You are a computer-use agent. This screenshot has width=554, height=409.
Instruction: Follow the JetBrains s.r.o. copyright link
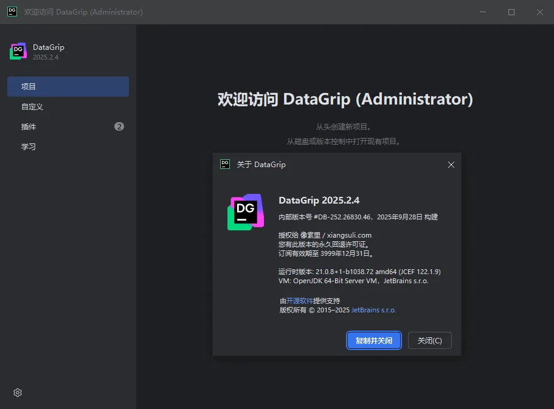click(373, 310)
